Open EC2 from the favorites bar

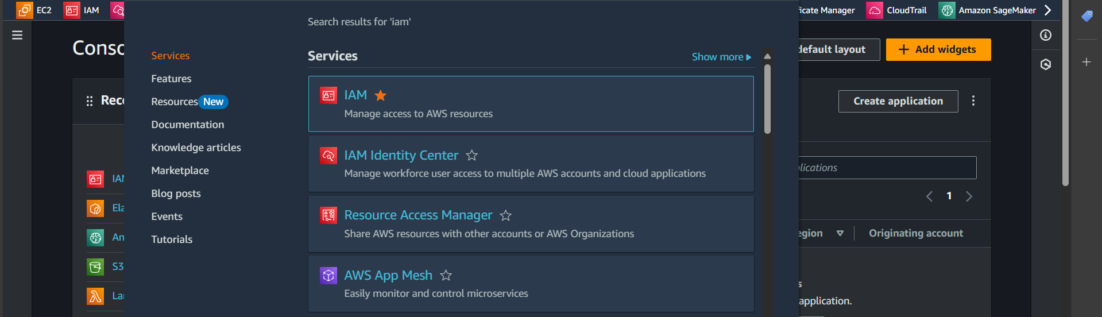(34, 10)
